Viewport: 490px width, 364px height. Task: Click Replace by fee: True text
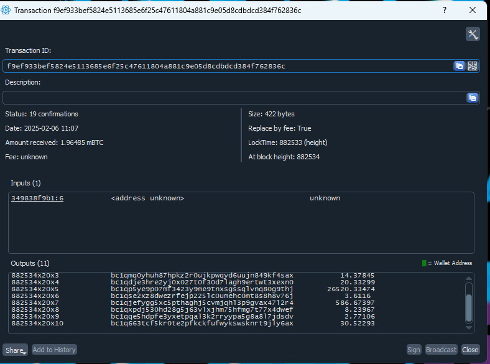[x=280, y=128]
